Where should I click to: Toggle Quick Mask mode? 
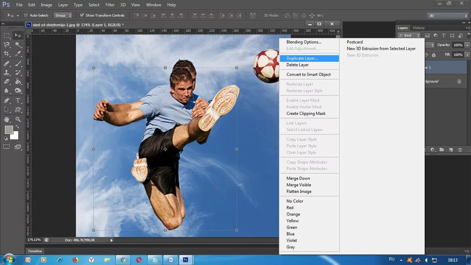[7, 146]
